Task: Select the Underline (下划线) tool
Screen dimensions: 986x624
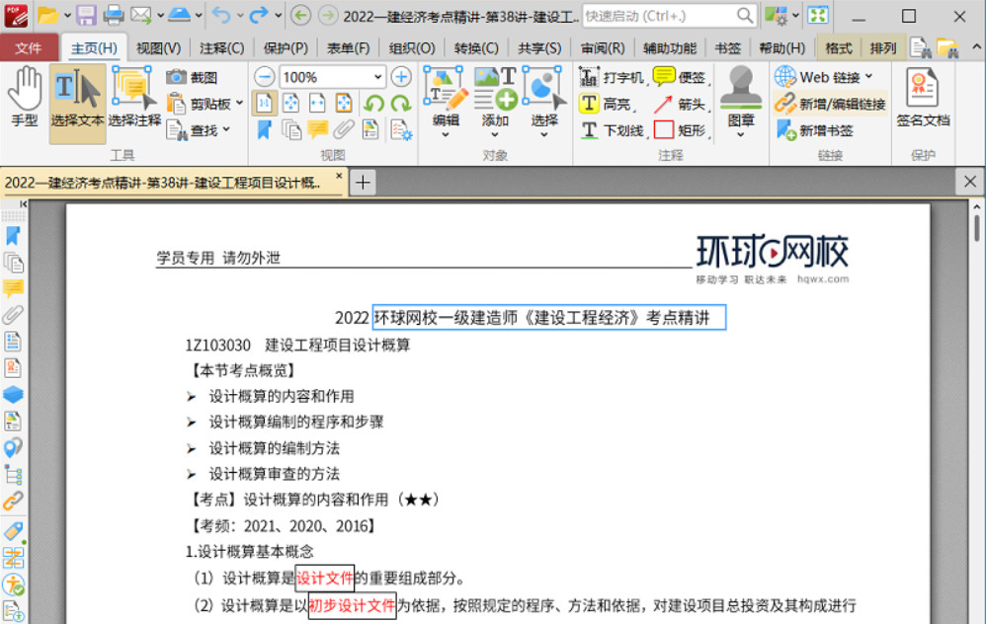Action: coord(613,130)
